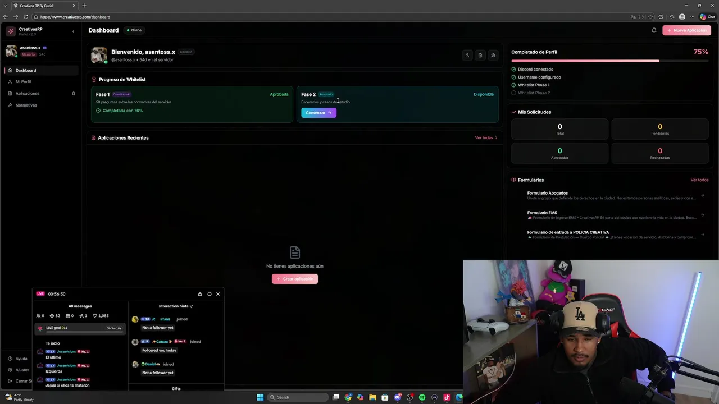The height and width of the screenshot is (404, 719).
Task: Click the Comenzar button for Fase 2
Action: [318, 113]
